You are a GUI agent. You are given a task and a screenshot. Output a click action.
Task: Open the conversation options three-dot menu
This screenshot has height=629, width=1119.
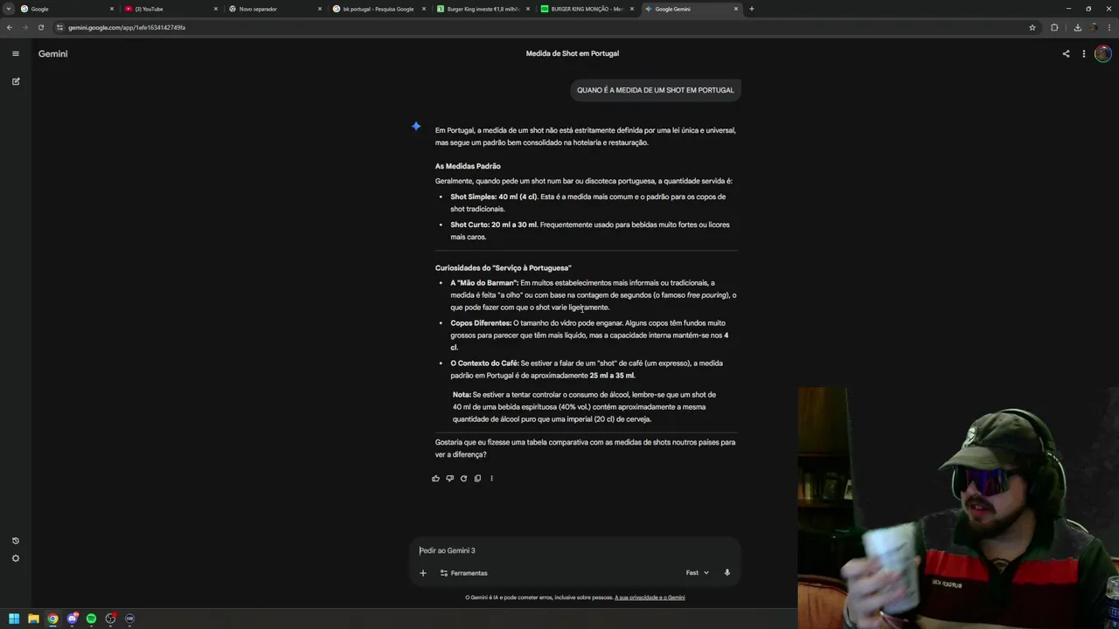[x=1084, y=53]
